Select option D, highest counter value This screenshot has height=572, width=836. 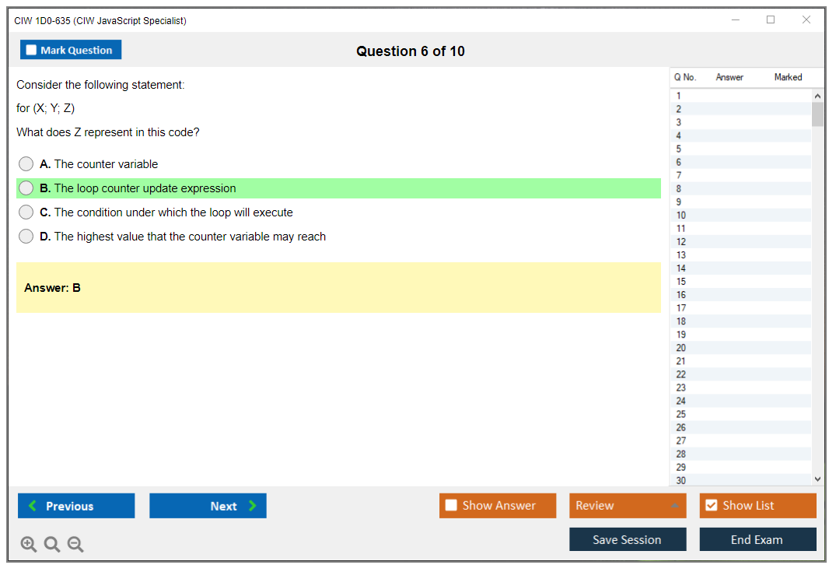coord(26,237)
